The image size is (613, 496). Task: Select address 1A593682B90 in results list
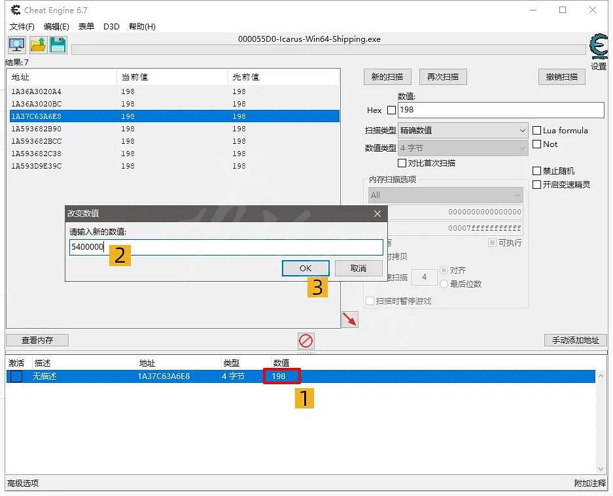click(37, 129)
